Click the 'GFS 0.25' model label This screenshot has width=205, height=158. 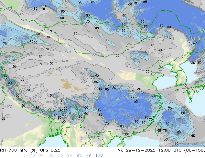point(50,150)
